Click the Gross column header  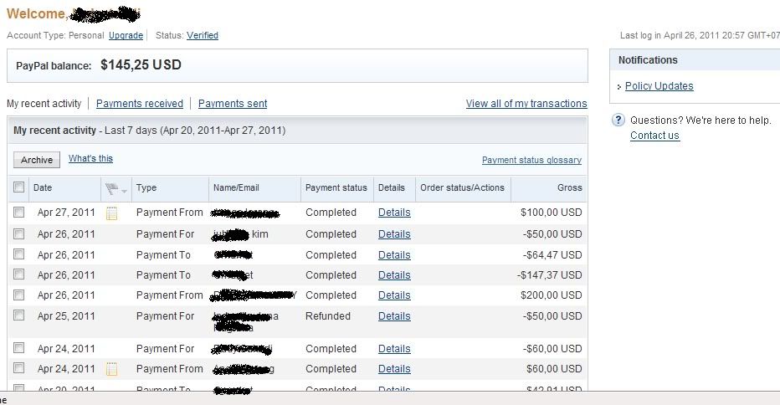click(x=570, y=187)
